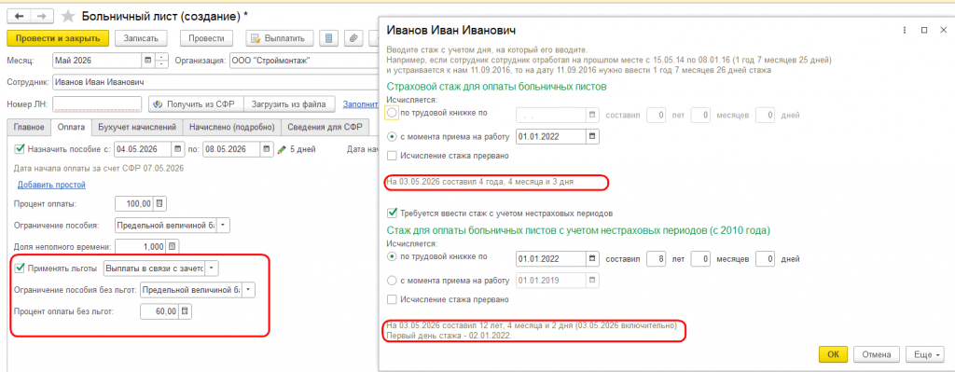The height and width of the screenshot is (372, 955).
Task: Open calculator for Процент оплаты без льгот
Action: (x=185, y=311)
